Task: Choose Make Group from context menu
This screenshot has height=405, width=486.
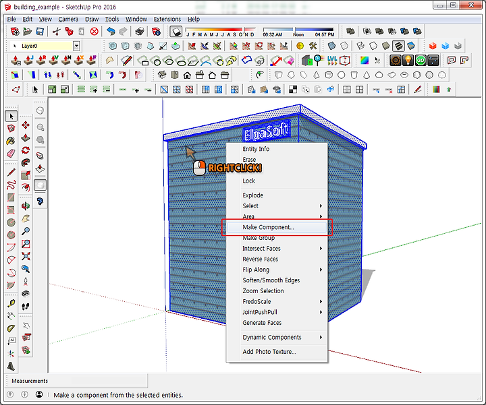Action: click(277, 238)
